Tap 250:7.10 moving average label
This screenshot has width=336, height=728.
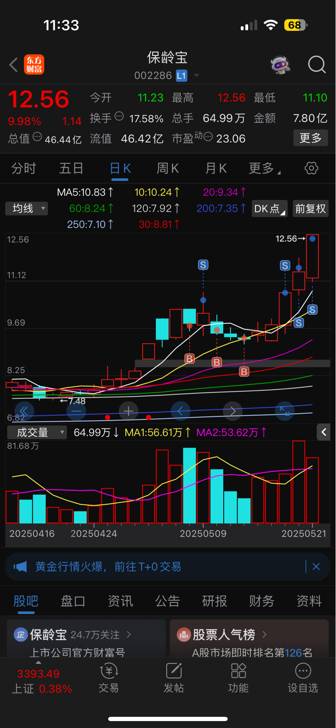90,224
